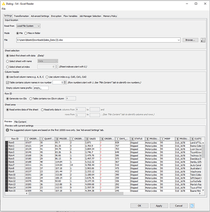
Task: Click the string type icon on STATUS column
Action: tap(133, 139)
